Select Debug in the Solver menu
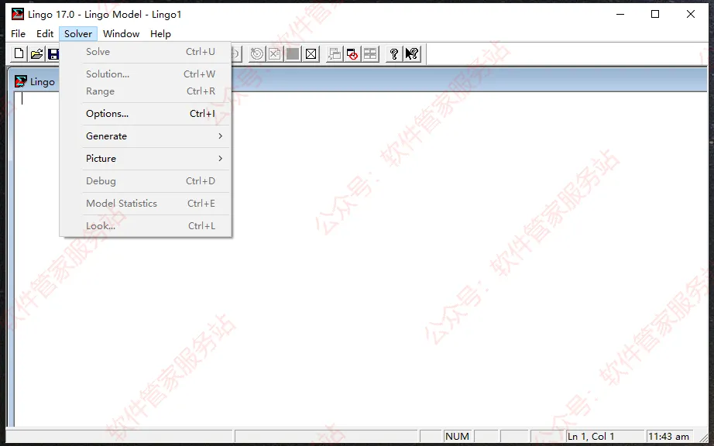 pos(146,181)
